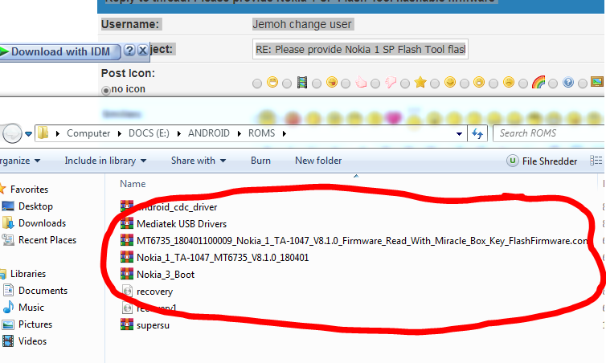Change the view layout icon
The height and width of the screenshot is (363, 606).
coord(596,161)
